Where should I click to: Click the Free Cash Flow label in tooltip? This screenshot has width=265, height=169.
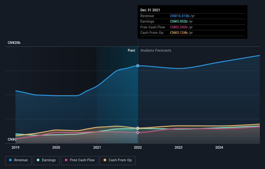(153, 27)
